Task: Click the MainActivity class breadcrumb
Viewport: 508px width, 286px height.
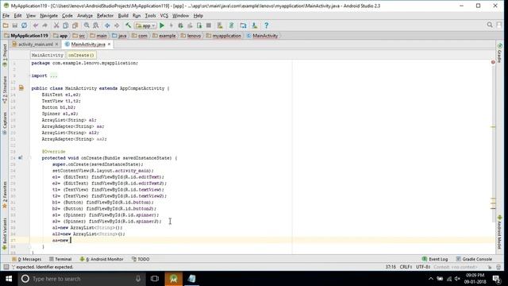Action: [262, 36]
